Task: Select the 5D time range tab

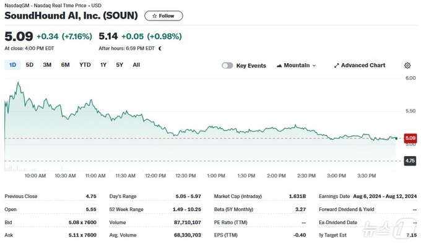Action: 30,65
